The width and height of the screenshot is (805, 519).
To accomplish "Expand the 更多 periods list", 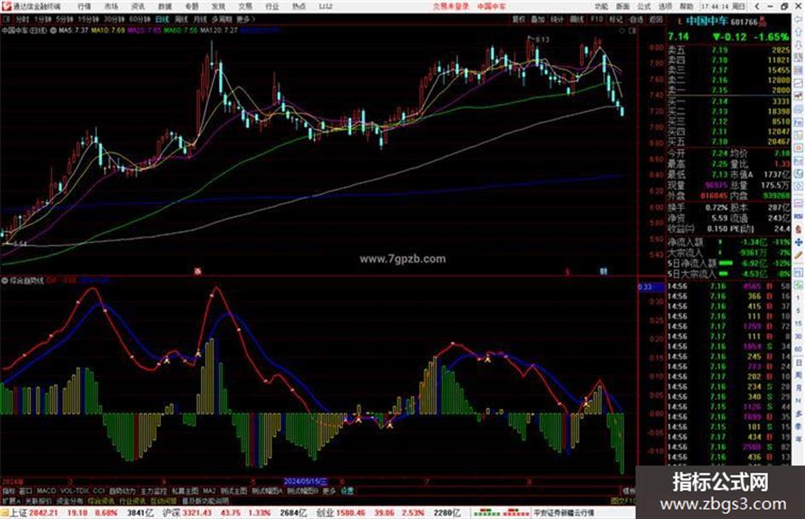I will (245, 19).
